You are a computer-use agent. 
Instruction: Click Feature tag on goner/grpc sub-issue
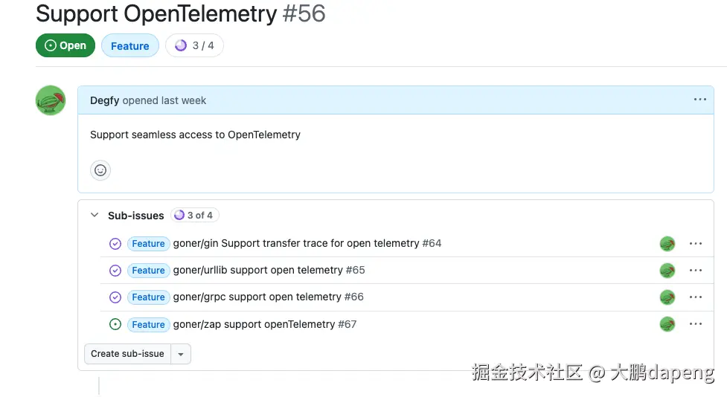click(148, 297)
